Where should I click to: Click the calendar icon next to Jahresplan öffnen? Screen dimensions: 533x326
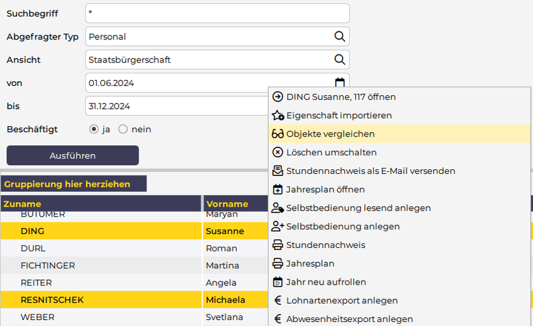click(278, 189)
